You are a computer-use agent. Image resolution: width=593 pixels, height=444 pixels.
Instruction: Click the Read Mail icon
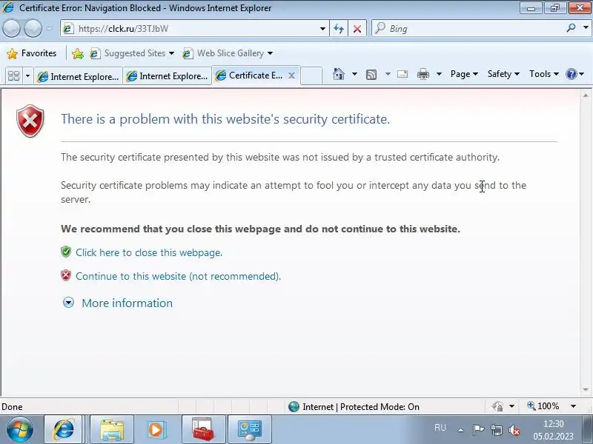tap(402, 74)
